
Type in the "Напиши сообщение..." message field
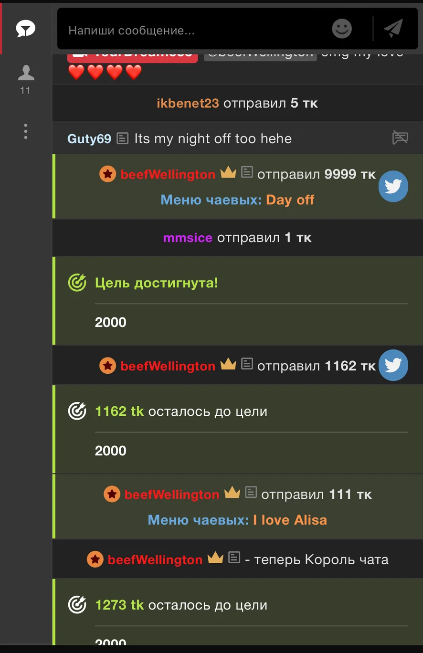click(x=191, y=31)
